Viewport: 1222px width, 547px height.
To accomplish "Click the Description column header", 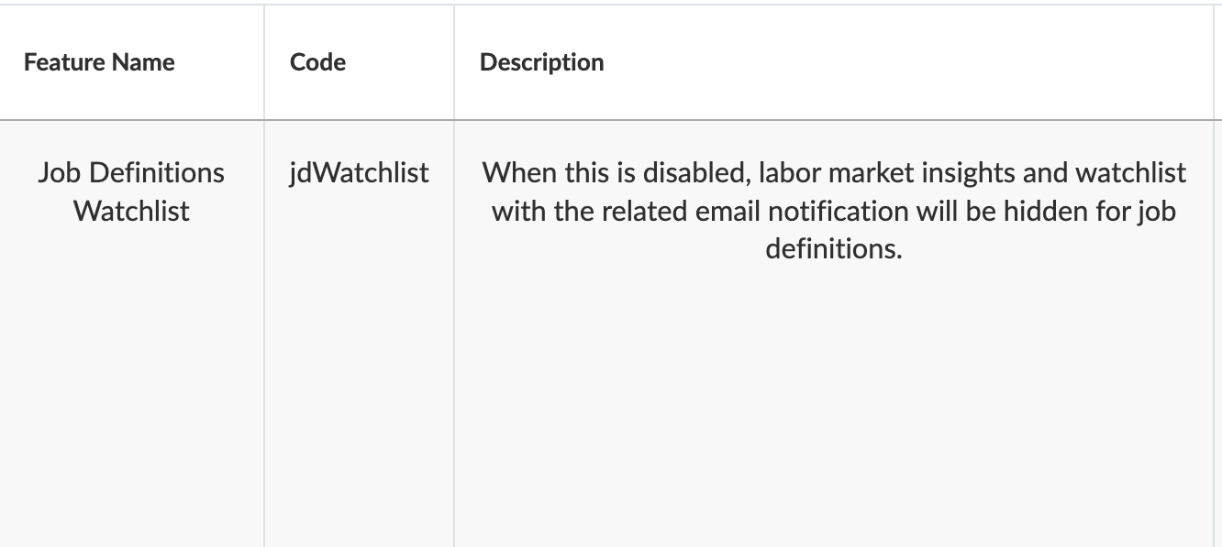I will pos(541,62).
